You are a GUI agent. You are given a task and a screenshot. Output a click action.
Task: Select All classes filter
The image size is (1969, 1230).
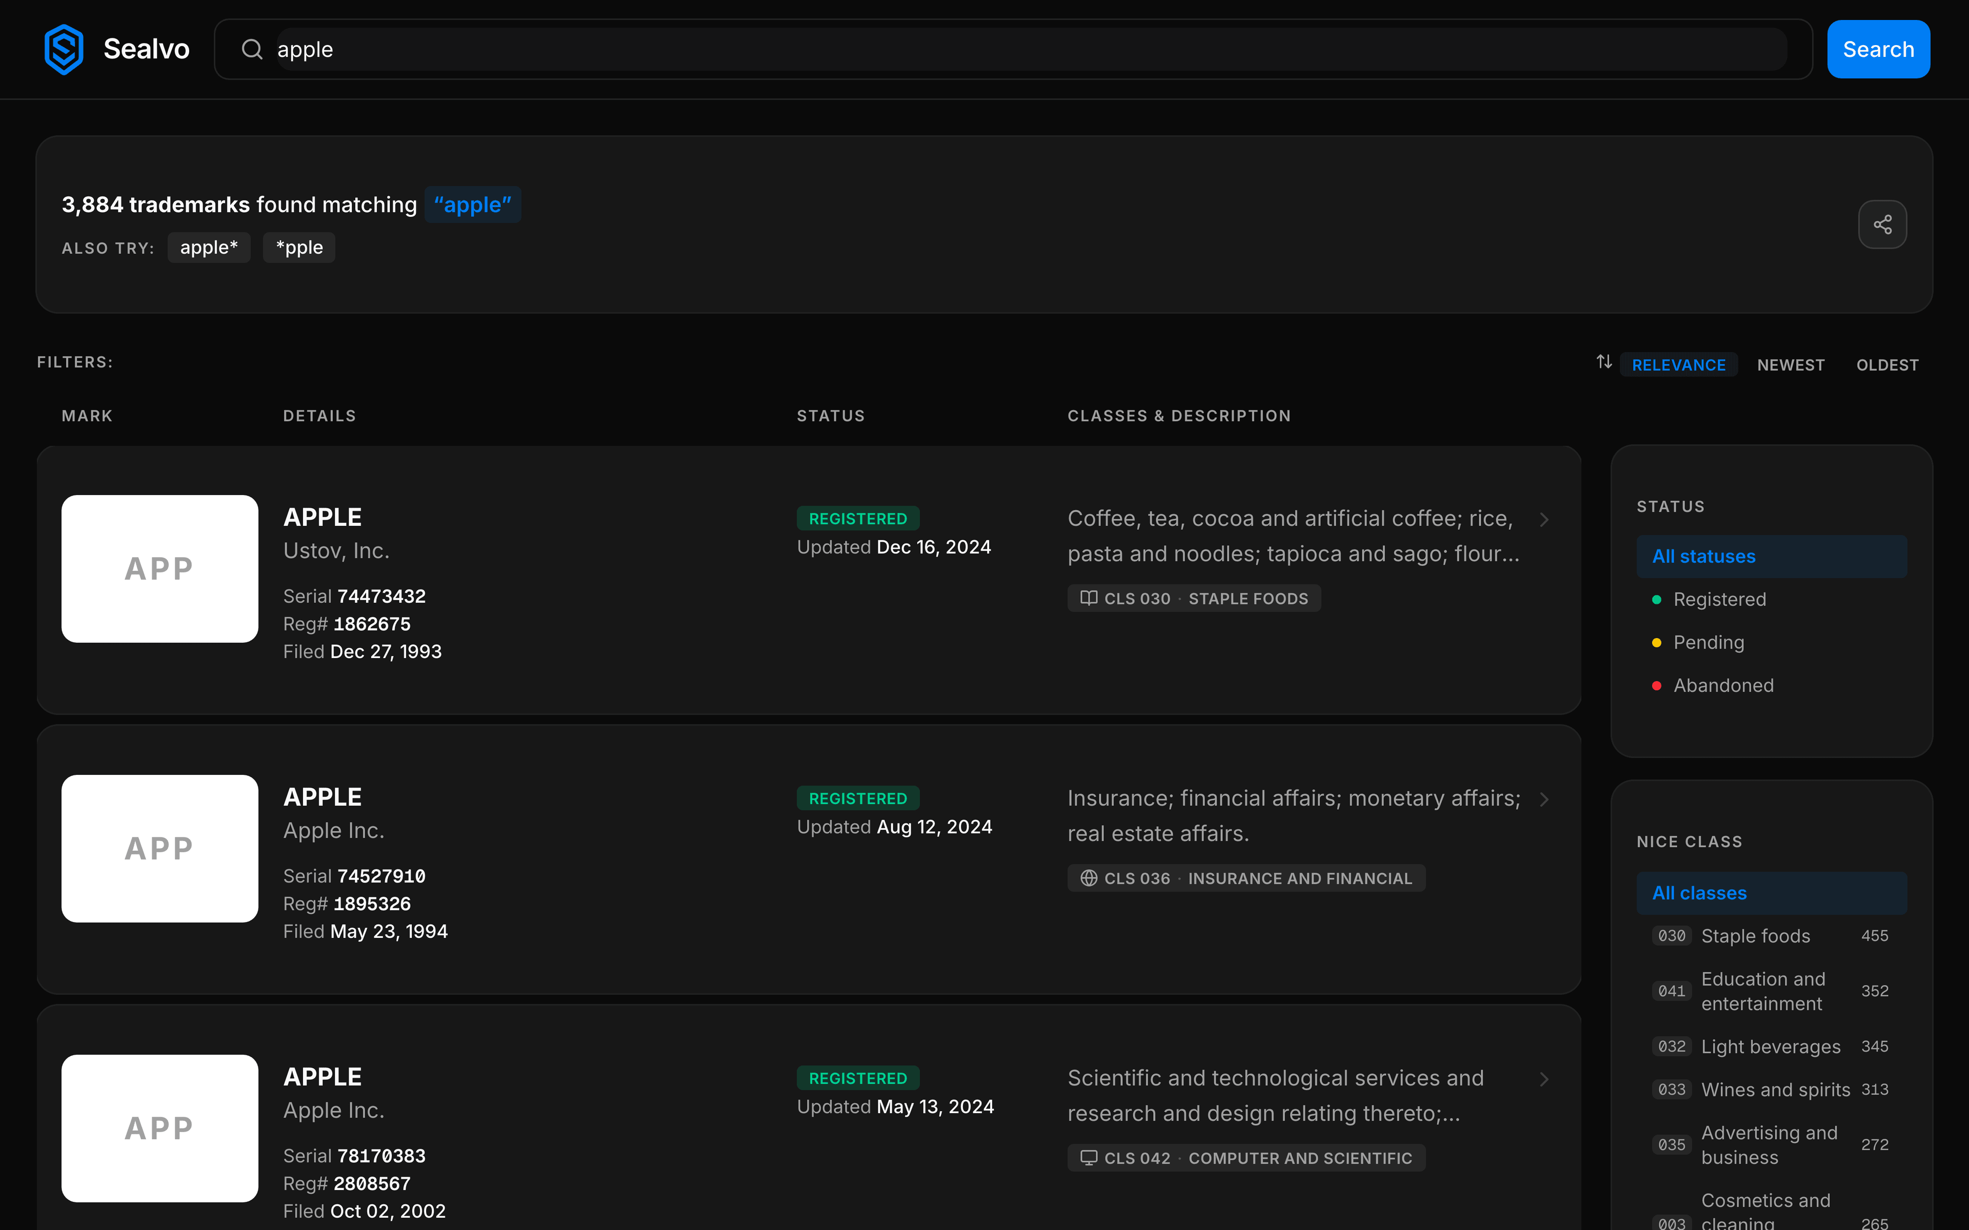pos(1771,893)
